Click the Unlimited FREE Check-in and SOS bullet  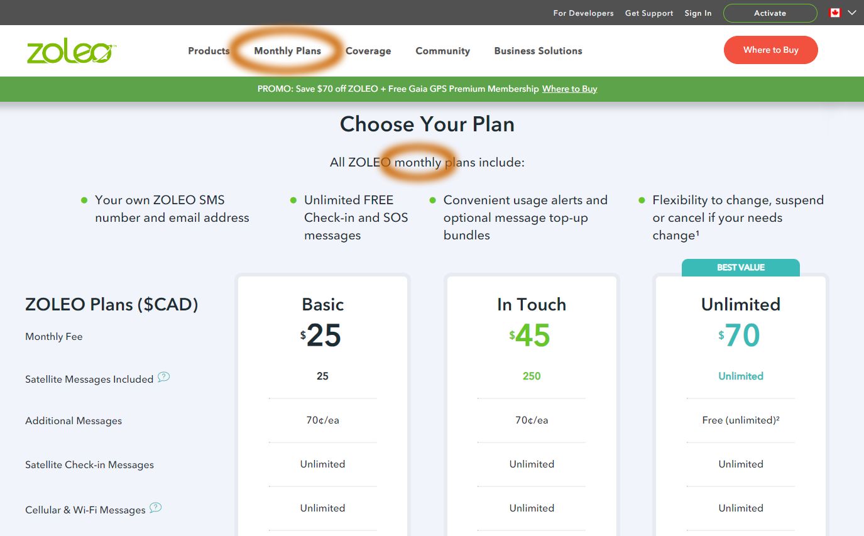pos(356,217)
